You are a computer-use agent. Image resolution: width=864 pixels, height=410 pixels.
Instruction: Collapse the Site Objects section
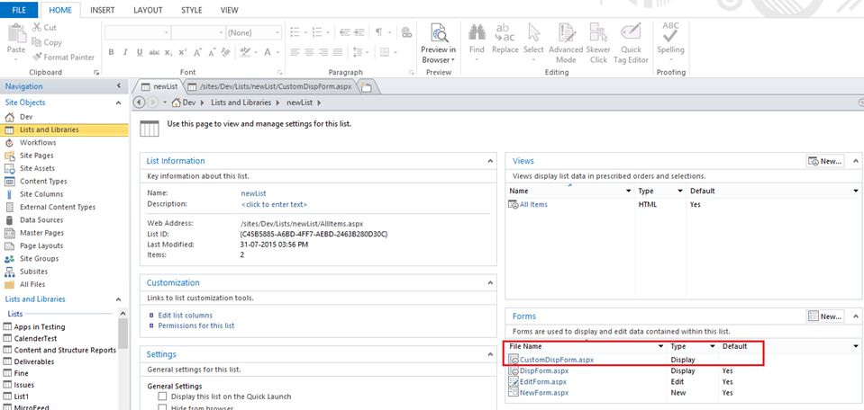coord(118,102)
